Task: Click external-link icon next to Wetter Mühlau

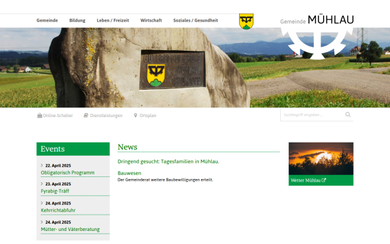Action: point(324,180)
